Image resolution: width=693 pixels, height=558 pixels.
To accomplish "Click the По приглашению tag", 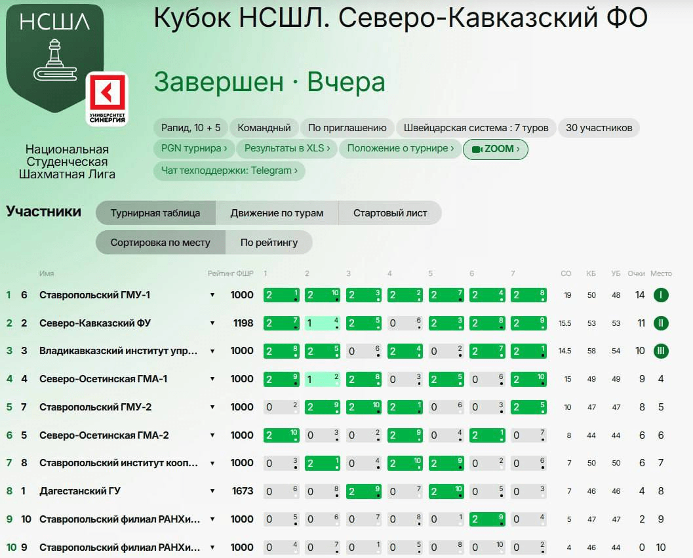I will [347, 128].
